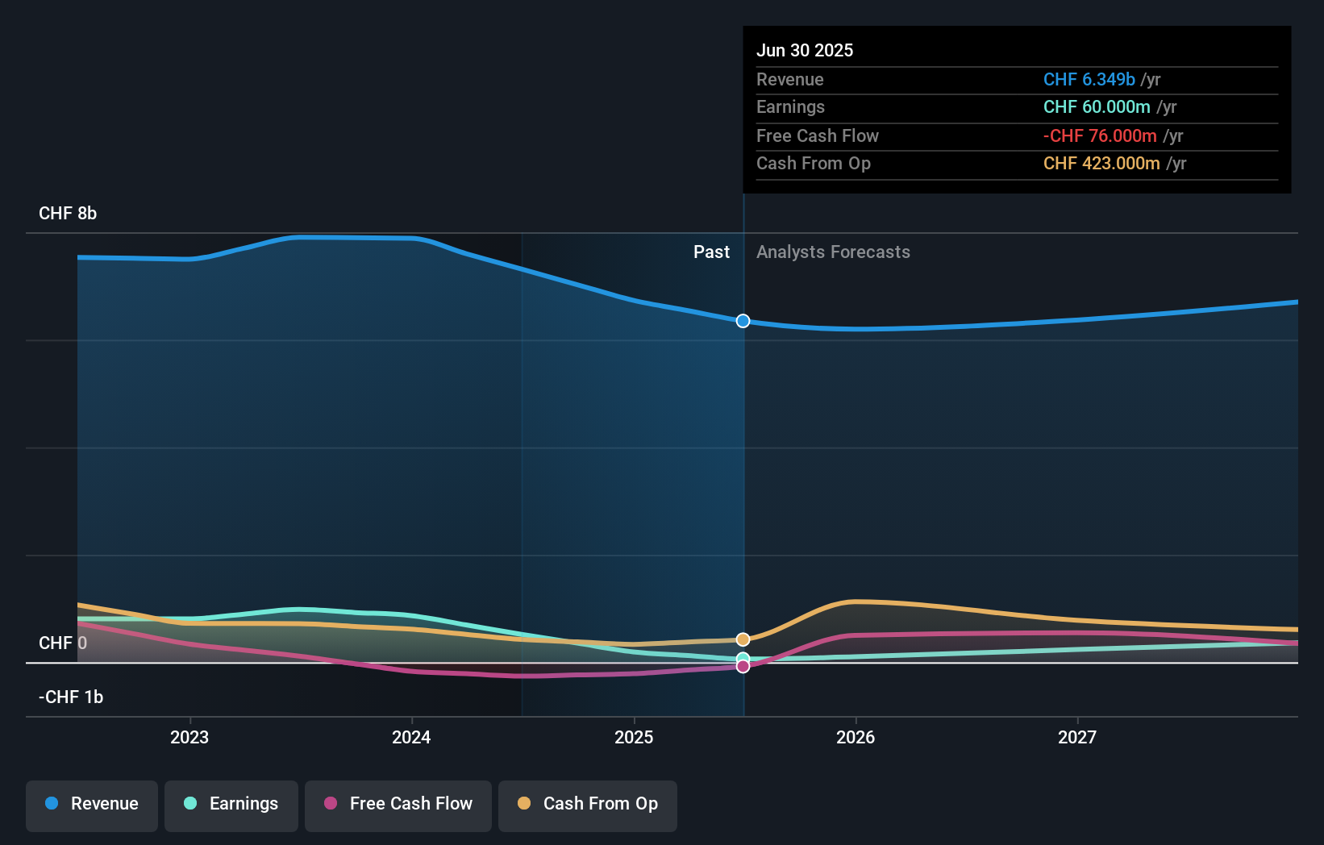
Task: Click the blue Revenue legend dot
Action: click(x=52, y=804)
